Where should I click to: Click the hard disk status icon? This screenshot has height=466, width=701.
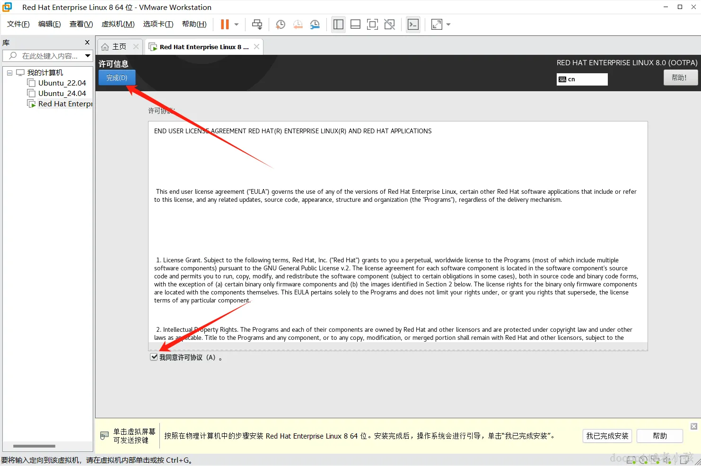[x=631, y=459]
